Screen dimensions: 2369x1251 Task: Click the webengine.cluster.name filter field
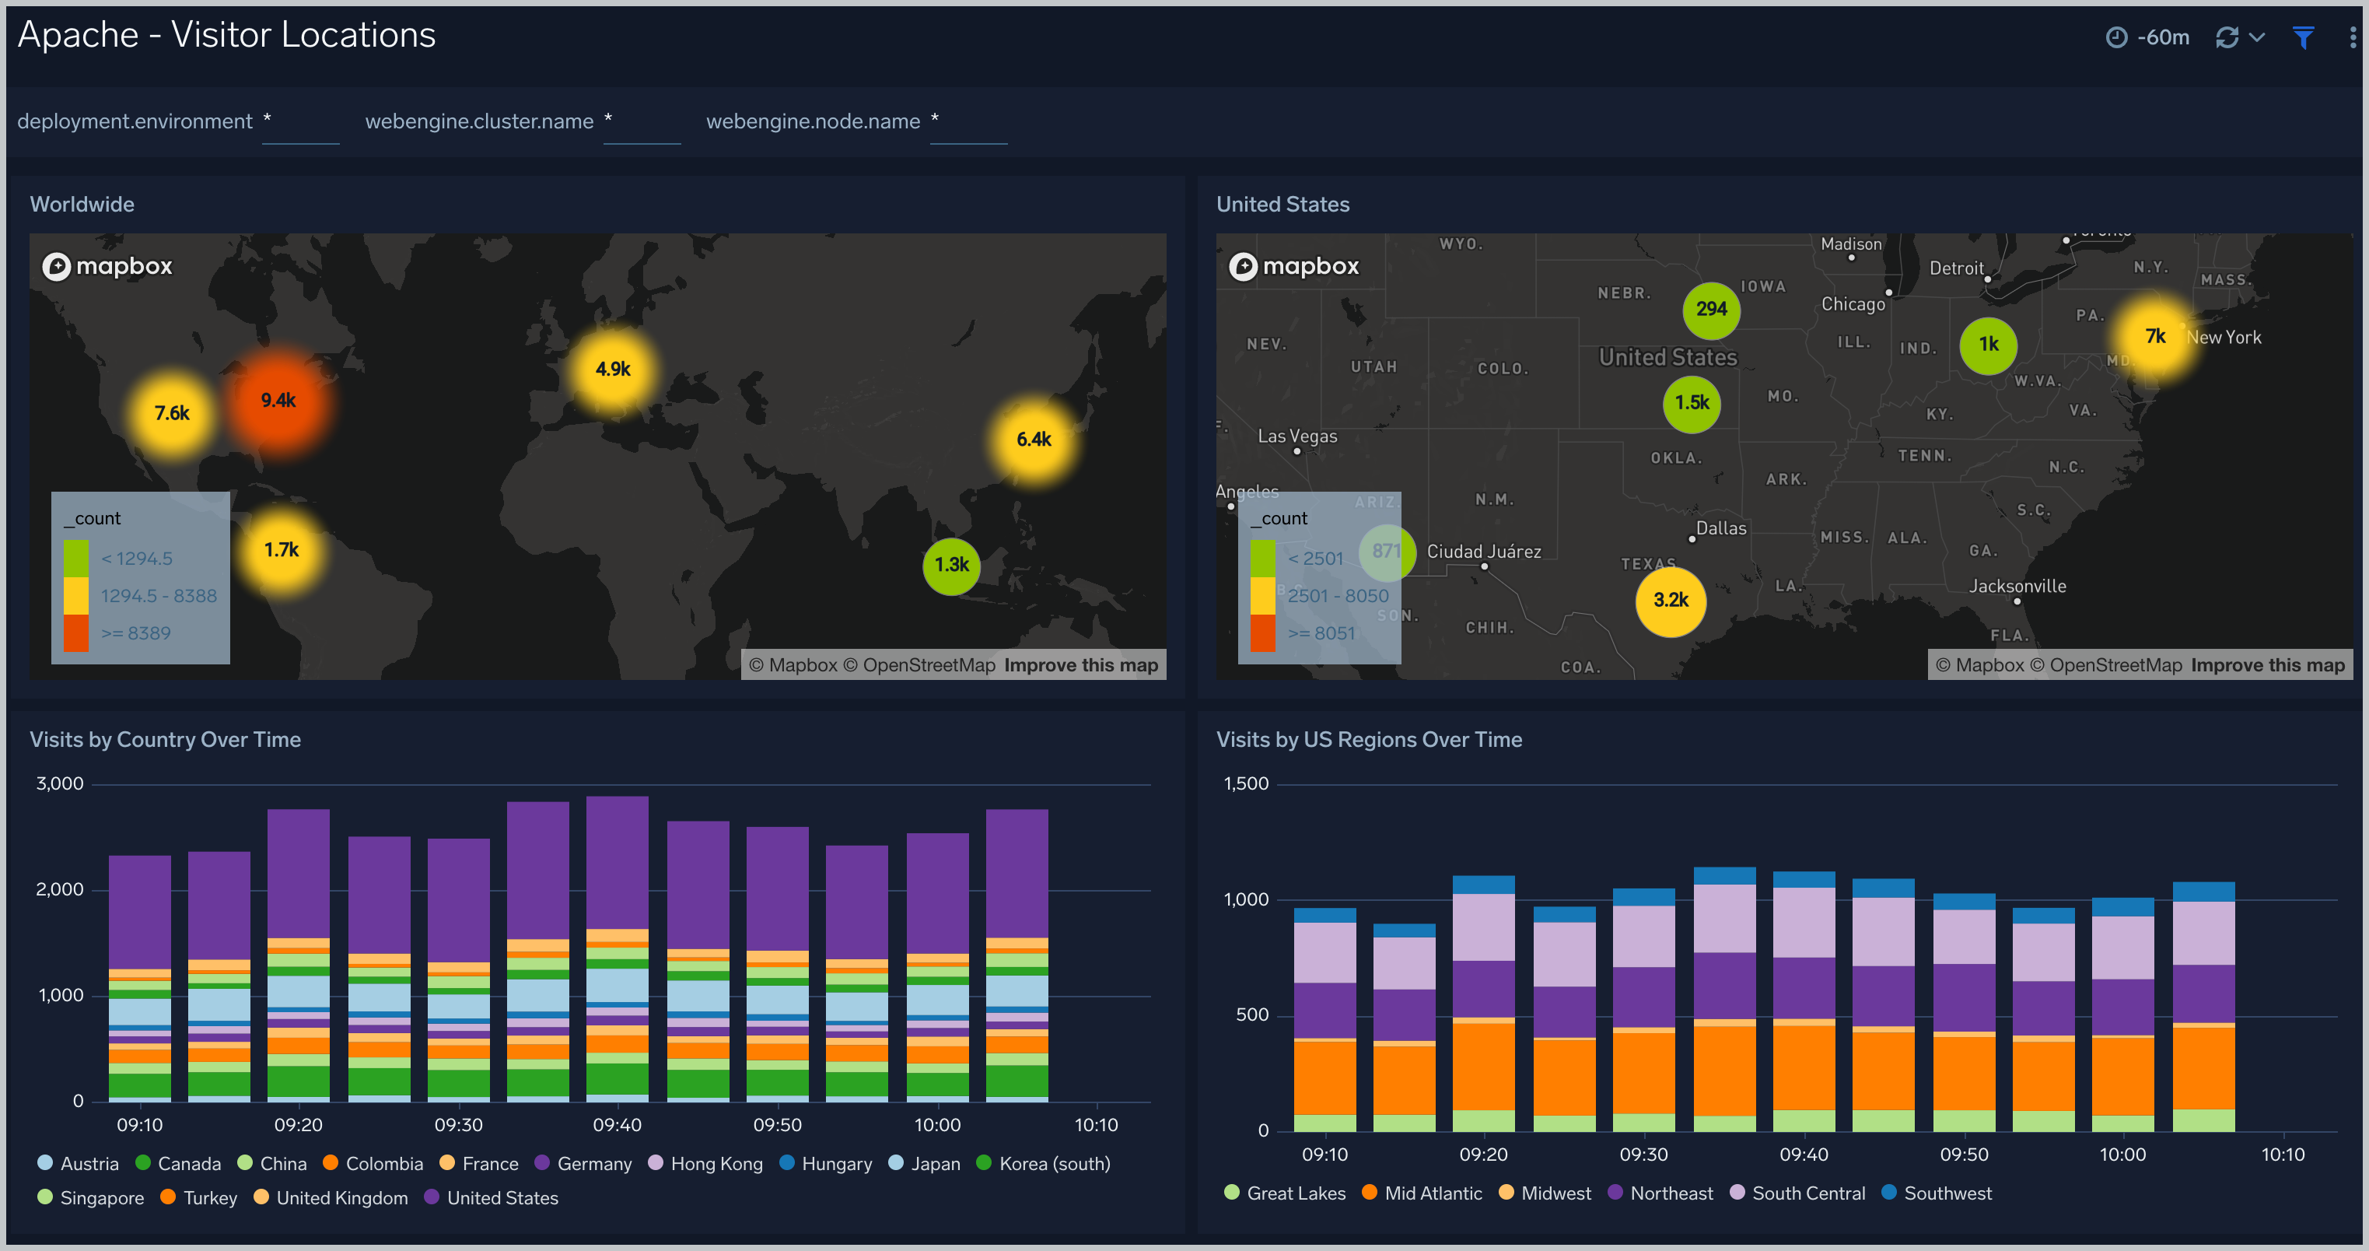642,122
